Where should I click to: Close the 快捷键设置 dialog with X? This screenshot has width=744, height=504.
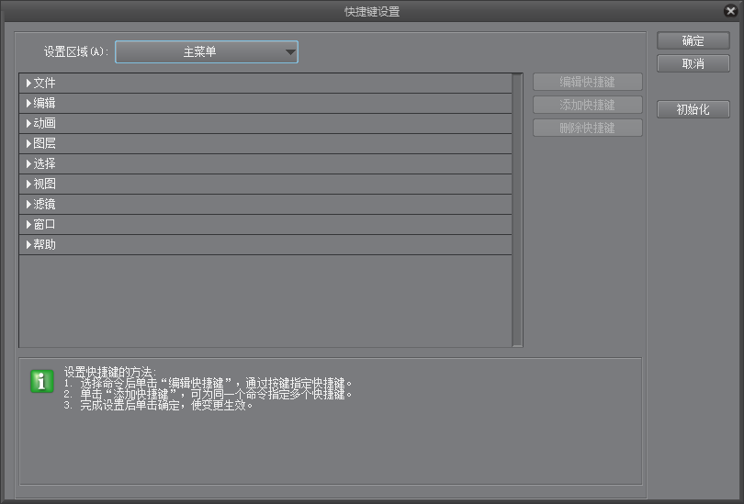[730, 11]
